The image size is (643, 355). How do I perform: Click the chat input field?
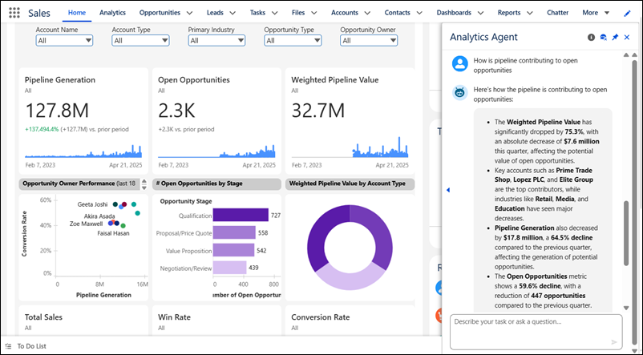(x=536, y=332)
